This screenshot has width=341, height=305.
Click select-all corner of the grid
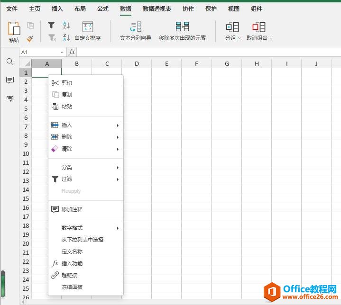pos(26,63)
